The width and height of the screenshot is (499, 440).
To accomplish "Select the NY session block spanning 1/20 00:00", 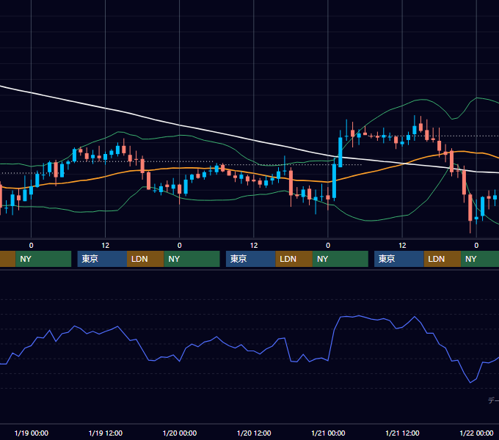I will coord(192,259).
